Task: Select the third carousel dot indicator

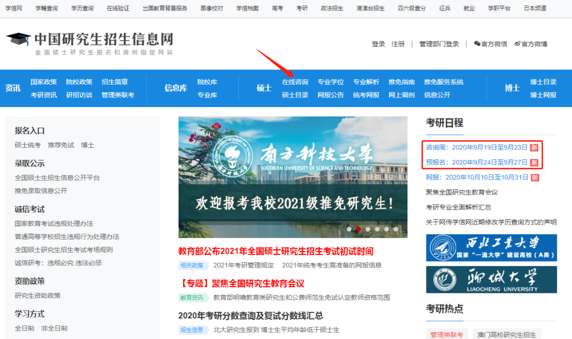Action: (x=368, y=229)
